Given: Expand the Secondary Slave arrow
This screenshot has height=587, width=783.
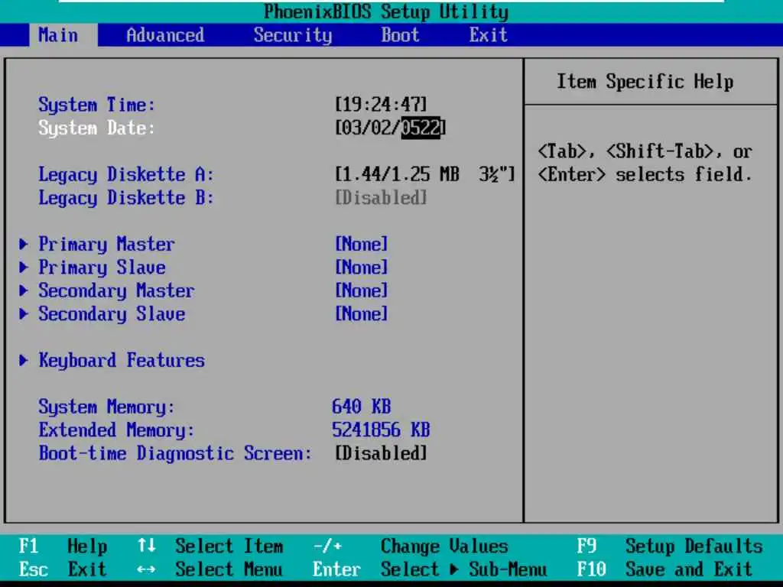Looking at the screenshot, I should coord(23,314).
